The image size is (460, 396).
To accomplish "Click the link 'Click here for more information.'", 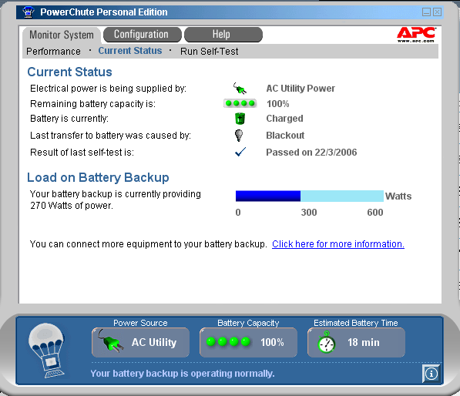I will tap(338, 244).
